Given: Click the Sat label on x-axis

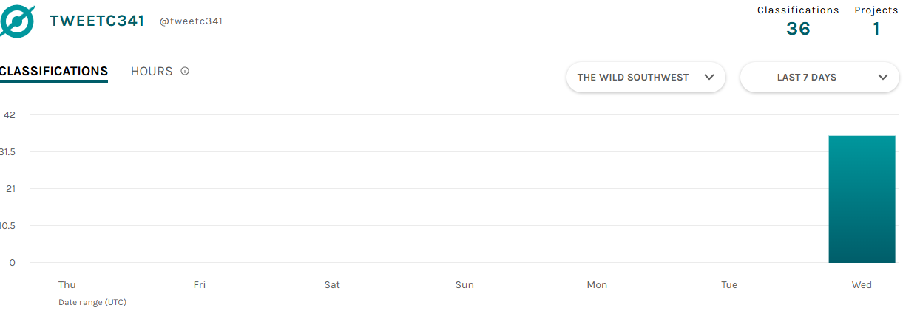Looking at the screenshot, I should point(332,285).
